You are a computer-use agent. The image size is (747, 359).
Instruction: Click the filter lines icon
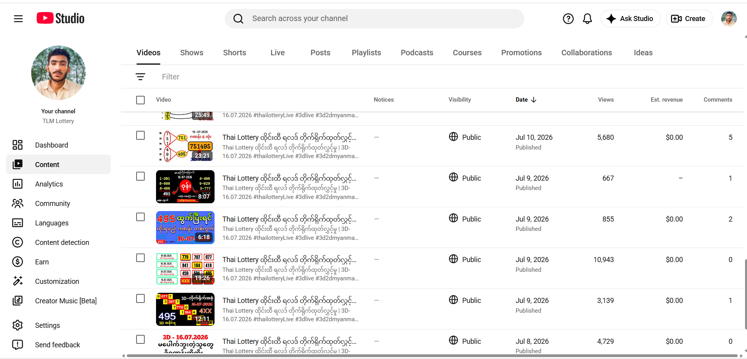coord(140,77)
